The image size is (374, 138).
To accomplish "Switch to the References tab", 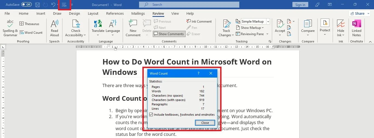I will click(115, 13).
